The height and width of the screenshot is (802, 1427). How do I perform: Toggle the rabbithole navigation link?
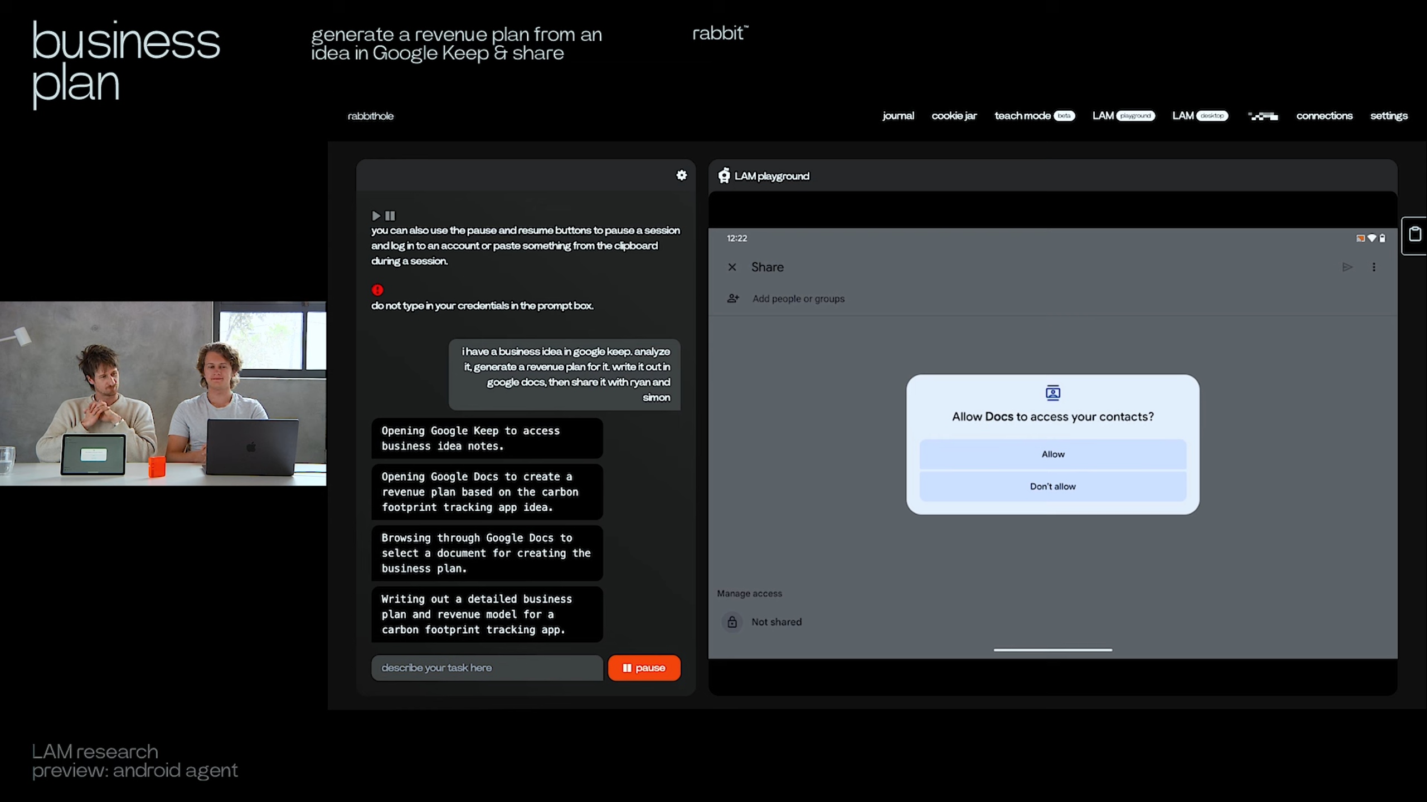click(371, 115)
